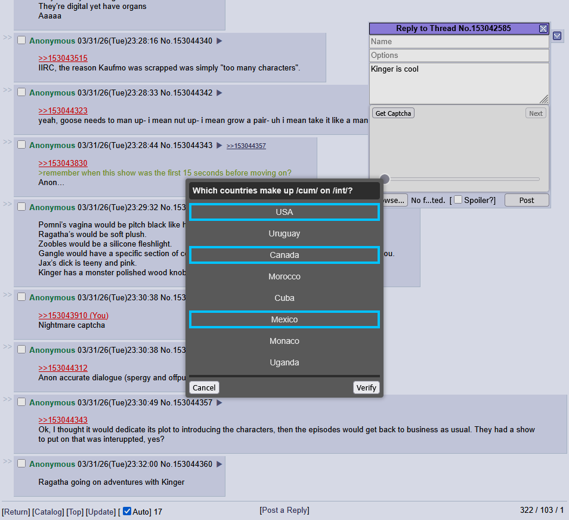The height and width of the screenshot is (520, 569).
Task: Select Cuba captcha option
Action: [x=284, y=298]
